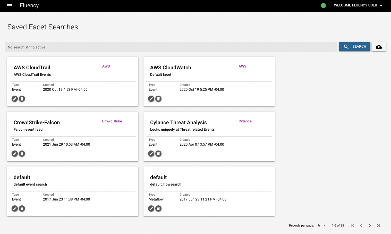Go to the first page of results
The height and width of the screenshot is (234, 391).
click(352, 225)
